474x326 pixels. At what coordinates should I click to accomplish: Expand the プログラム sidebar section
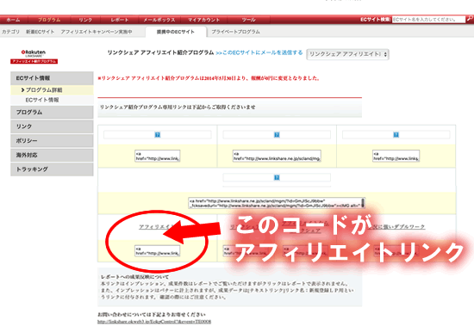(52, 113)
